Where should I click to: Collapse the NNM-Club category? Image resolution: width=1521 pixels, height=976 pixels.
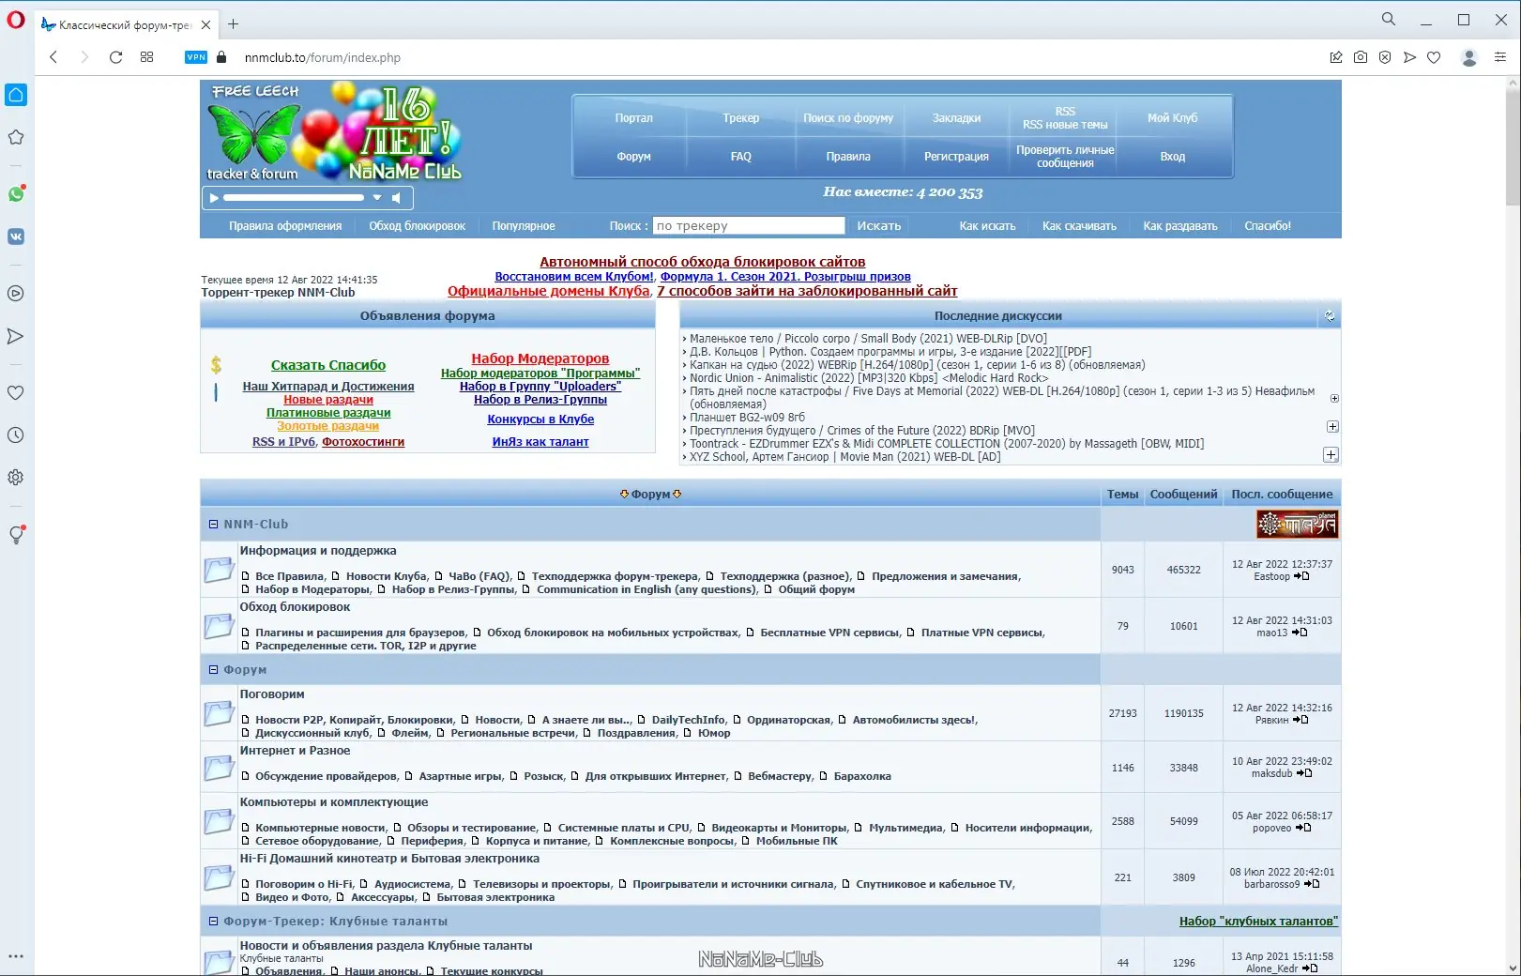pyautogui.click(x=213, y=525)
